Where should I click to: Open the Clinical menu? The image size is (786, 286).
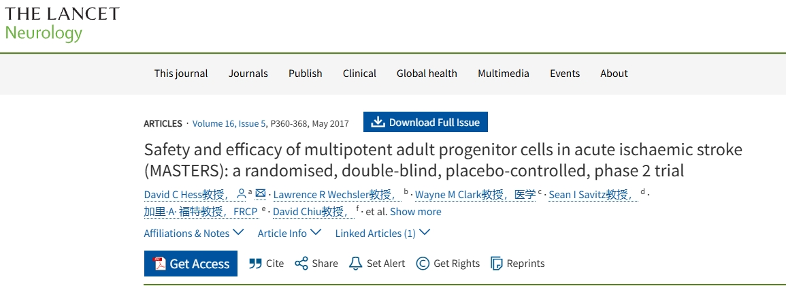coord(359,74)
